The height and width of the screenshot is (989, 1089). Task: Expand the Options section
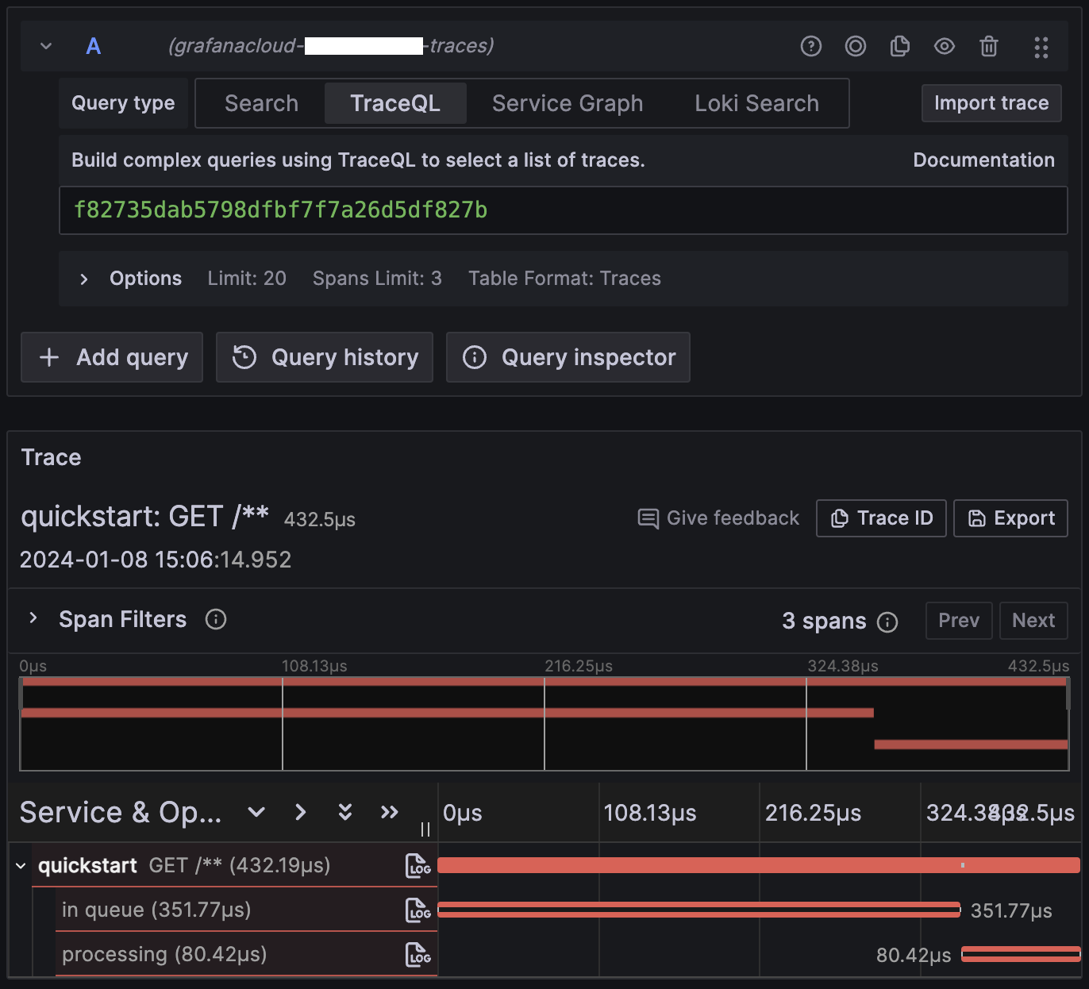tap(84, 279)
